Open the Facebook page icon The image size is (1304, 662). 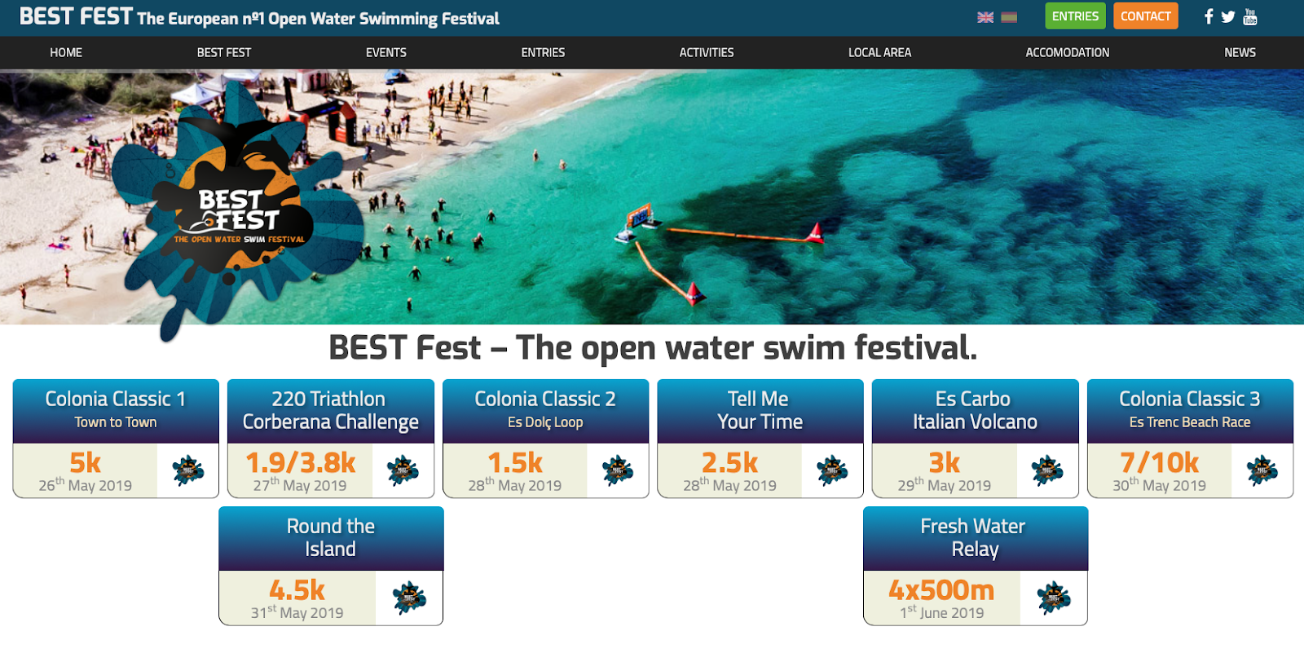coord(1209,16)
